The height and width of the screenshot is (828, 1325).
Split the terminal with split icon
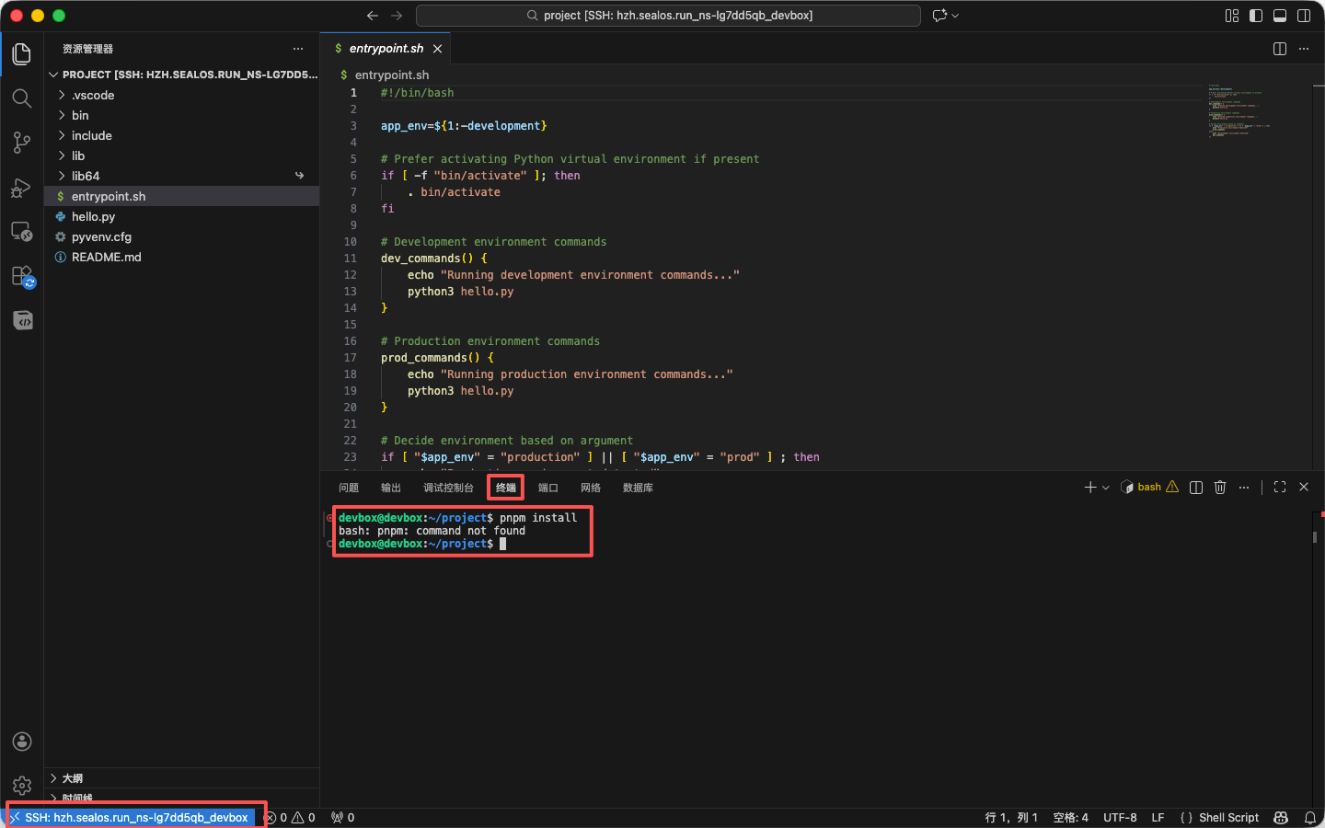(1196, 488)
